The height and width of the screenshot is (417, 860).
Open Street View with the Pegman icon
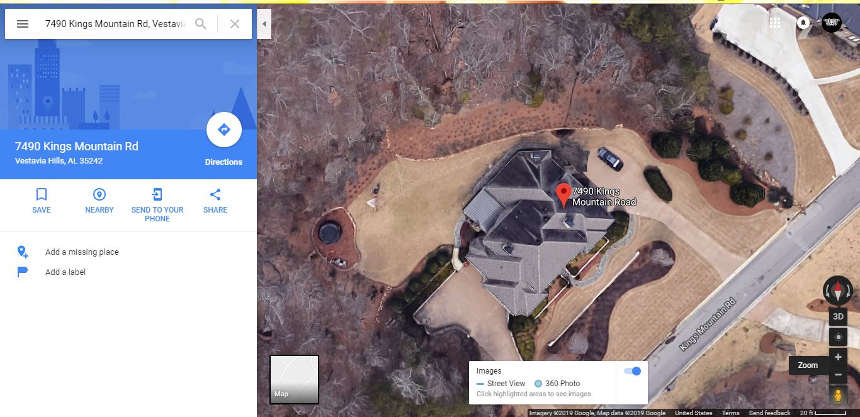838,396
